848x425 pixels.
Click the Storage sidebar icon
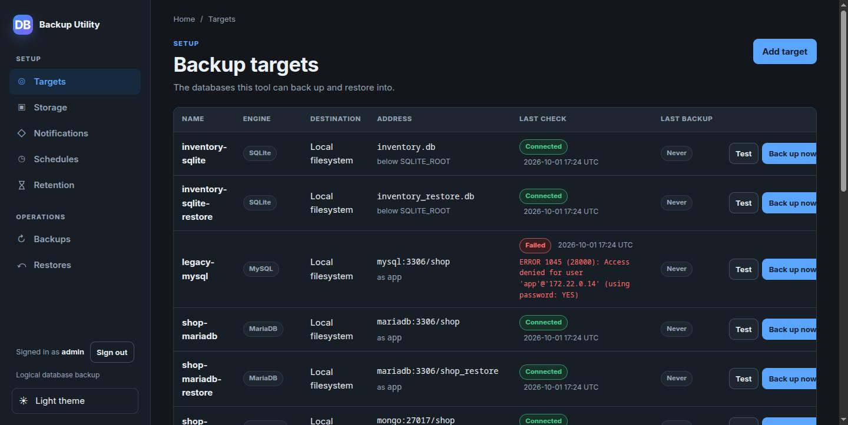click(x=22, y=108)
